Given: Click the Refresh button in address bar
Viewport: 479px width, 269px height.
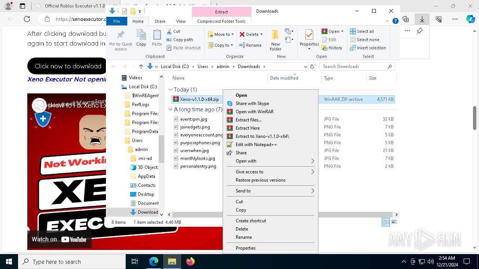Looking at the screenshot, I should 312,67.
